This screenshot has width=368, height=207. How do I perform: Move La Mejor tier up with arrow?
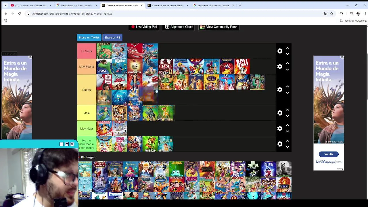click(287, 48)
